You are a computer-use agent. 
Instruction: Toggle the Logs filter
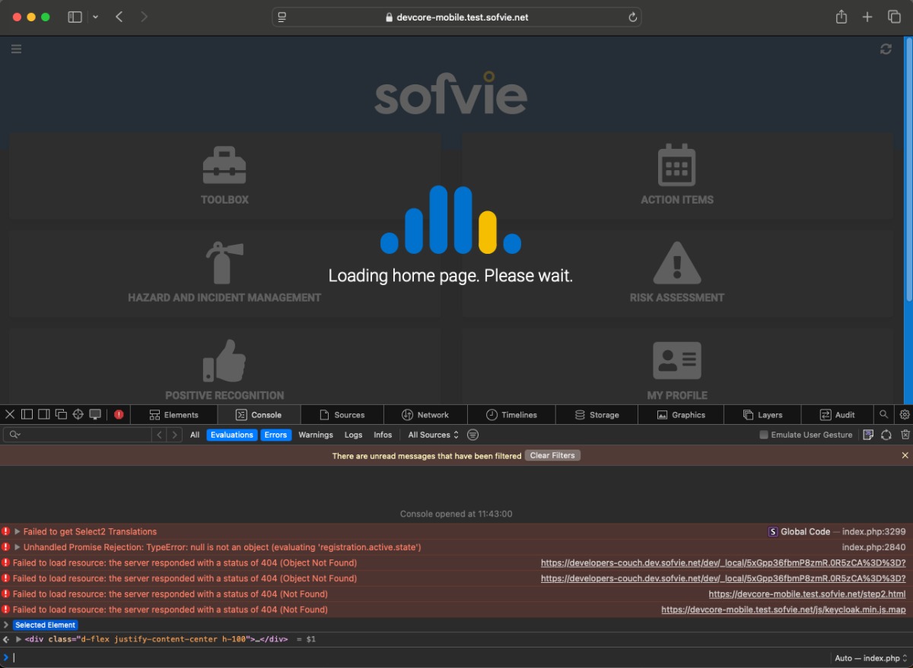click(x=353, y=435)
